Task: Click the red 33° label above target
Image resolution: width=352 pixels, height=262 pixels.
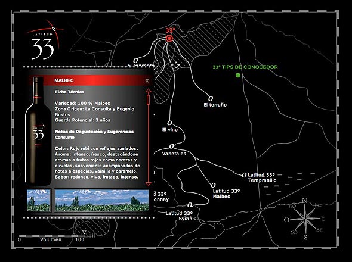Action: (170, 30)
